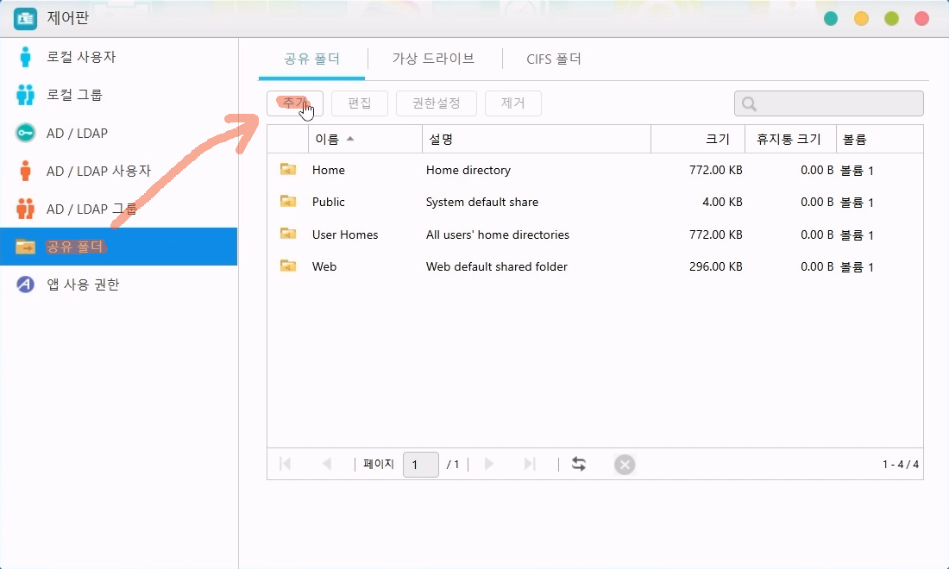The image size is (949, 569).
Task: Click the Local Users person icon
Action: click(x=26, y=57)
